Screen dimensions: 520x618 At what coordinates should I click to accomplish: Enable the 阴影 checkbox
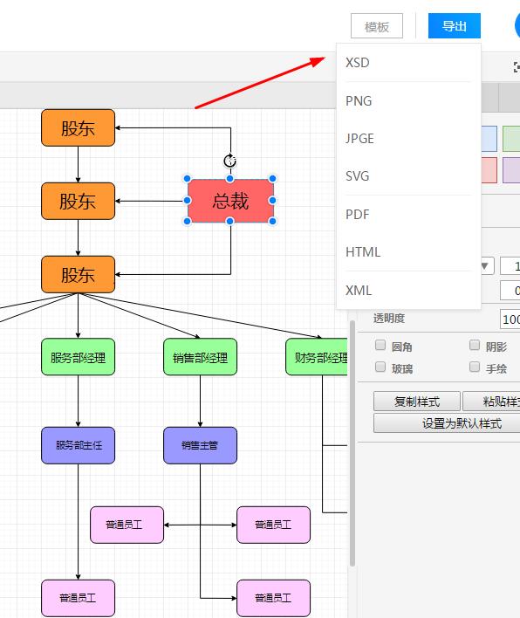point(475,346)
